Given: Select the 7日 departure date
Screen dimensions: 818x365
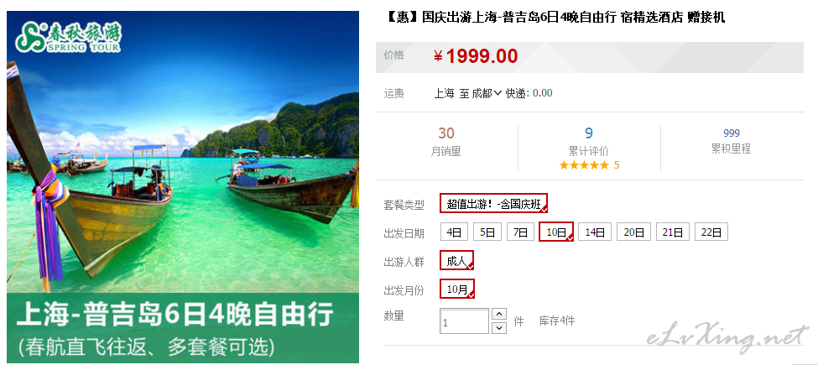Looking at the screenshot, I should pyautogui.click(x=520, y=232).
